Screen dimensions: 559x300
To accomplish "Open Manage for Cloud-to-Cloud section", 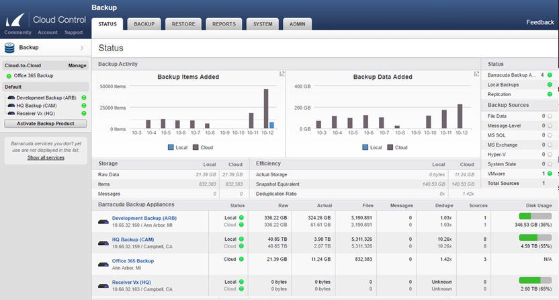I will [x=77, y=66].
